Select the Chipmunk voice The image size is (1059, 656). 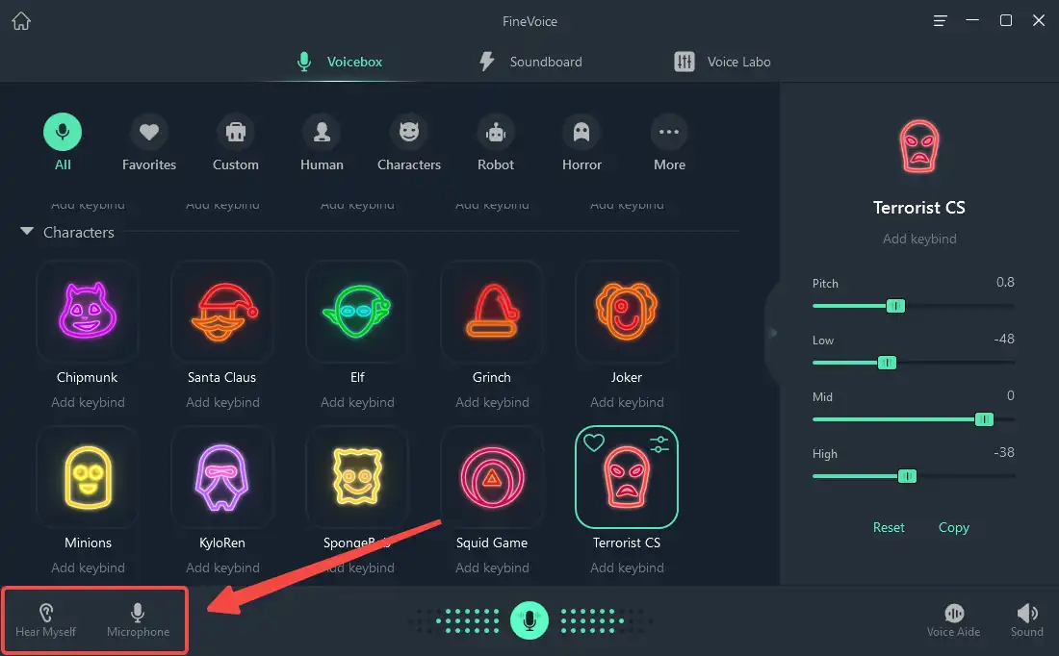coord(87,311)
